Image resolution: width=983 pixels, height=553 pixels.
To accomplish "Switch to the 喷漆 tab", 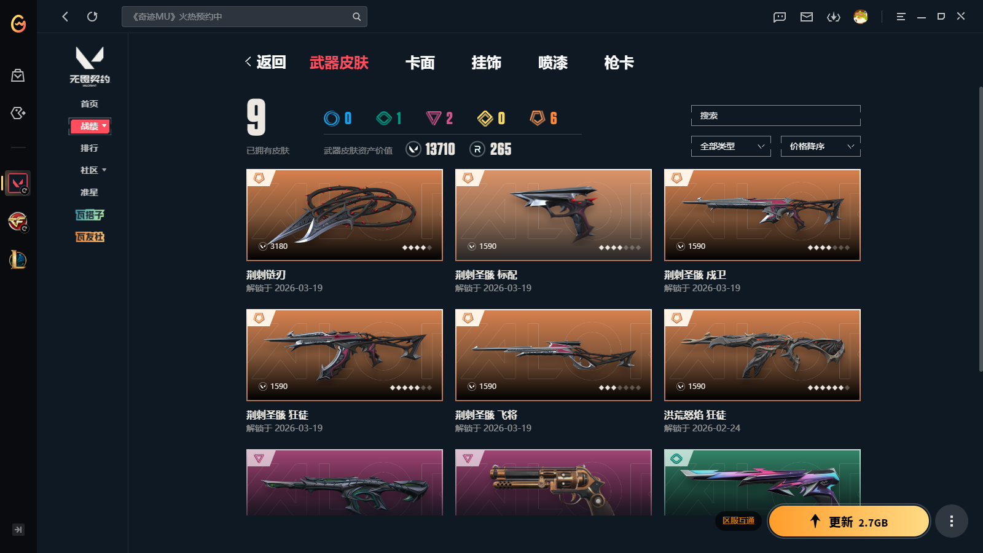I will coord(553,63).
